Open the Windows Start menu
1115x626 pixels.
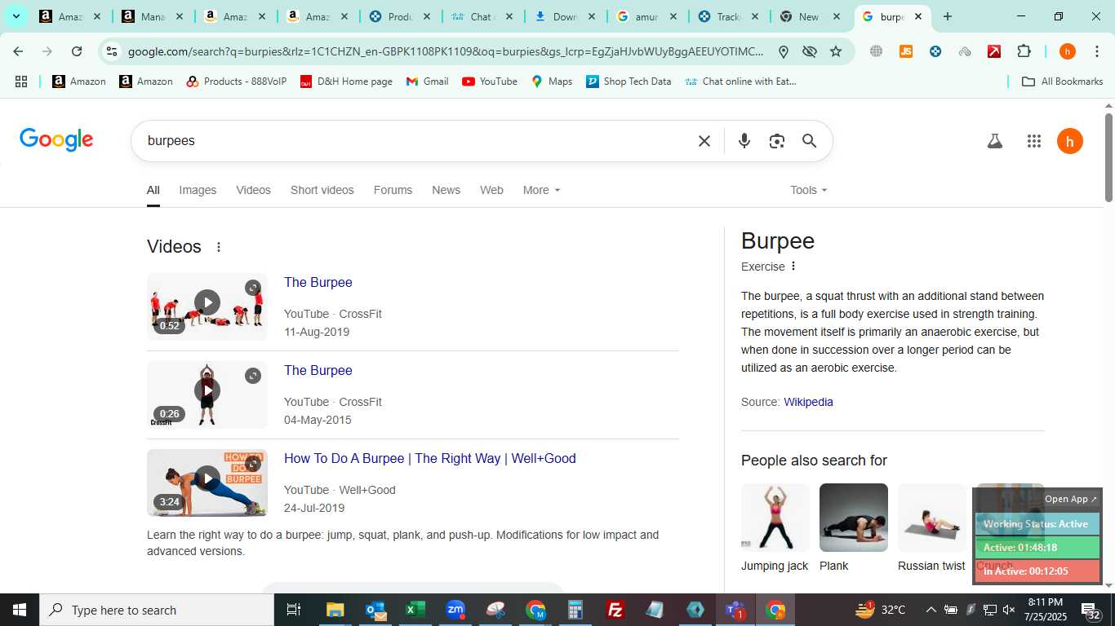point(20,610)
